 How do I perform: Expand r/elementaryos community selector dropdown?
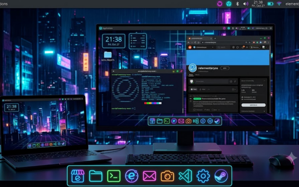point(204,47)
